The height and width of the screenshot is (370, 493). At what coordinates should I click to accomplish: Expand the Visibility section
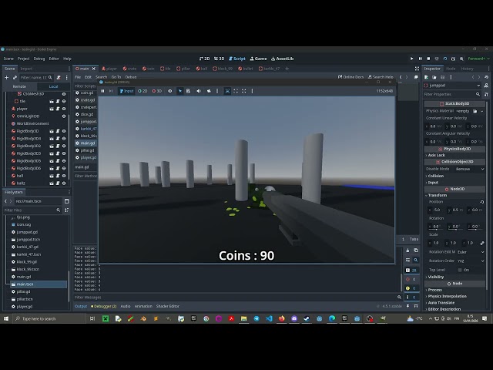434,277
